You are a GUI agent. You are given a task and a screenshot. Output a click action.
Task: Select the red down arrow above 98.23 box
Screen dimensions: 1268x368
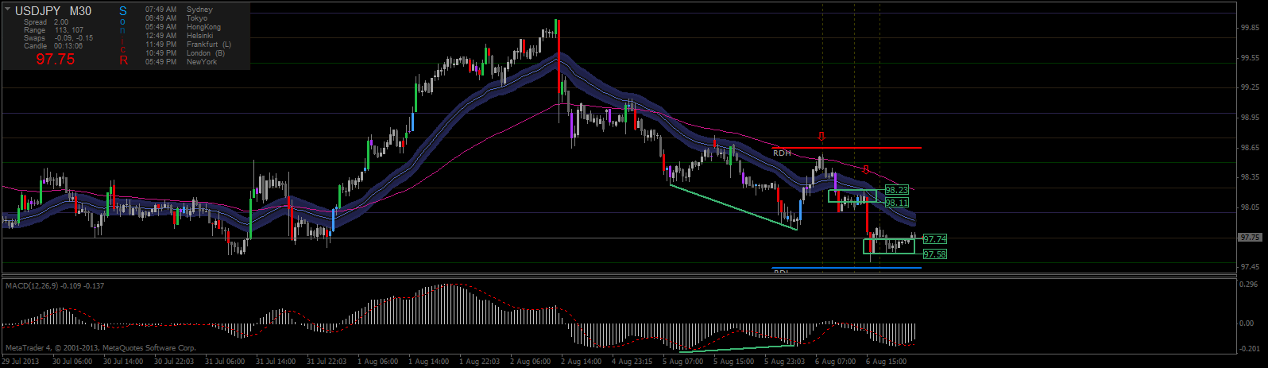pos(866,169)
